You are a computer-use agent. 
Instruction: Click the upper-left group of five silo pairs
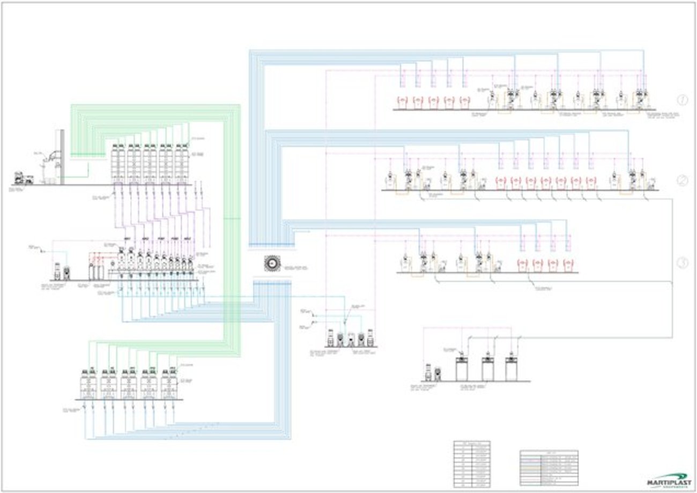point(151,164)
